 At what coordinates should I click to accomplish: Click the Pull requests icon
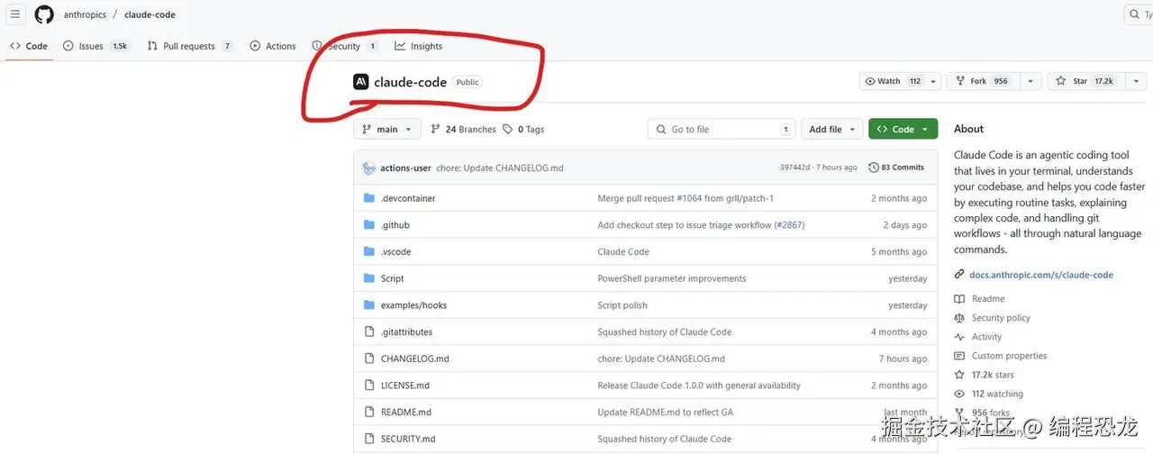(x=152, y=46)
